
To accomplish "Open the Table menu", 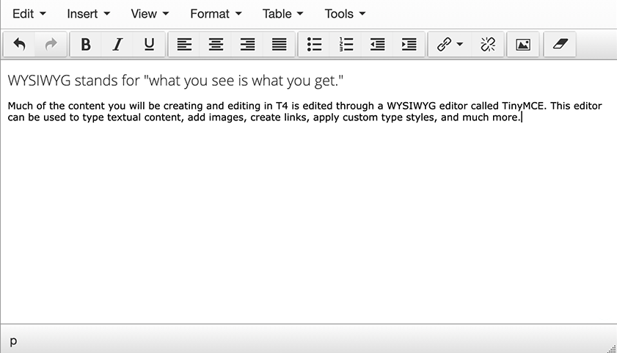I will [x=282, y=14].
